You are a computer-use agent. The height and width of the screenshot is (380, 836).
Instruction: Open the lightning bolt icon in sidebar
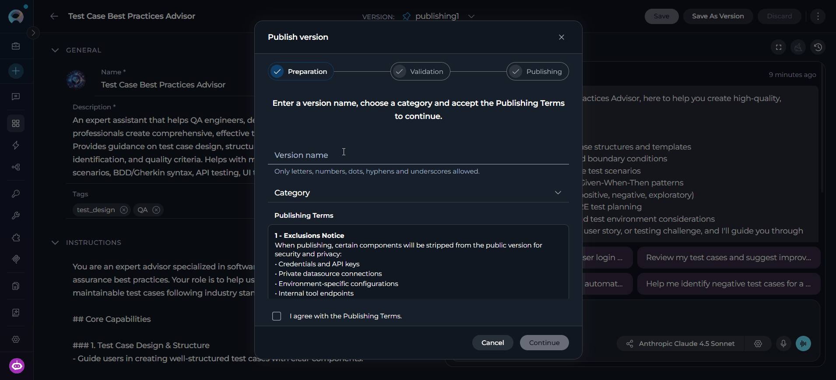click(16, 145)
